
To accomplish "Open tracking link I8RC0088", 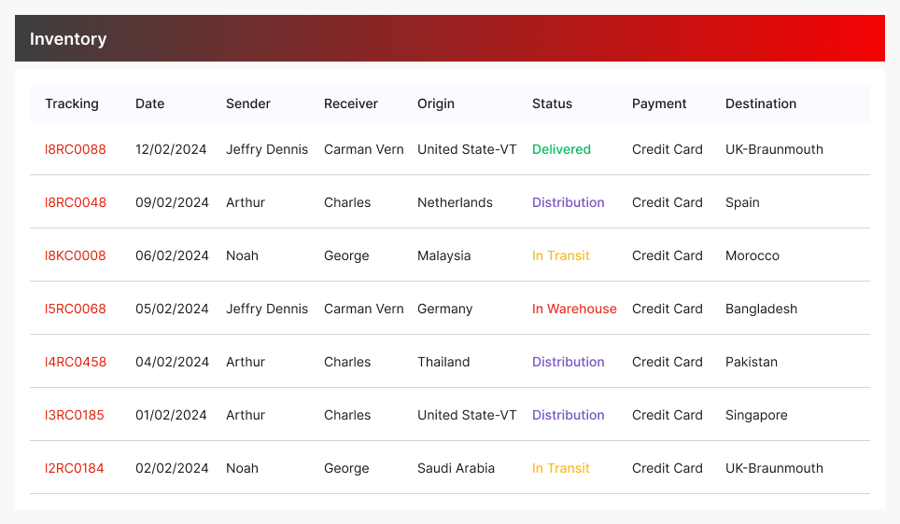I will click(x=76, y=149).
